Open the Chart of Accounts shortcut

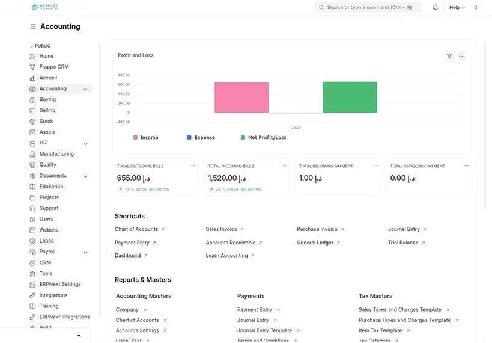pyautogui.click(x=139, y=229)
